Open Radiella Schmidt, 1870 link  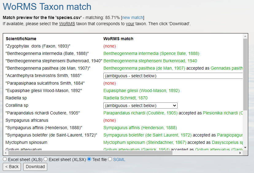pyautogui.click(x=125, y=98)
